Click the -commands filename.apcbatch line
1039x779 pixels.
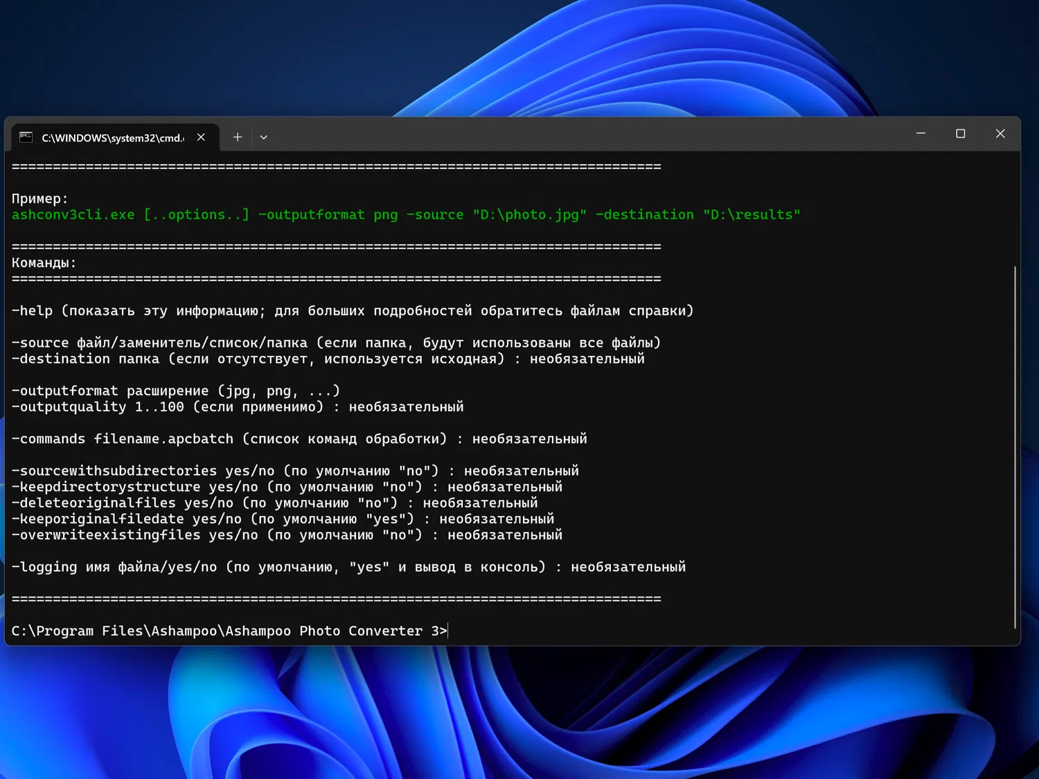pyautogui.click(x=299, y=439)
